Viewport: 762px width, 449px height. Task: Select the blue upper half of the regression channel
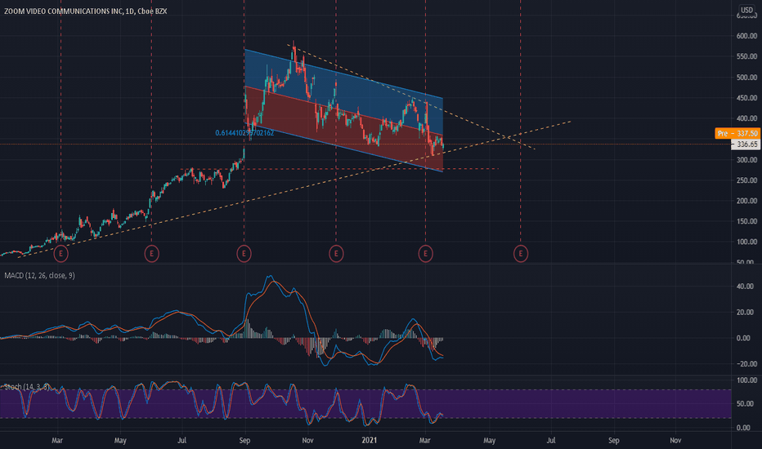[345, 92]
